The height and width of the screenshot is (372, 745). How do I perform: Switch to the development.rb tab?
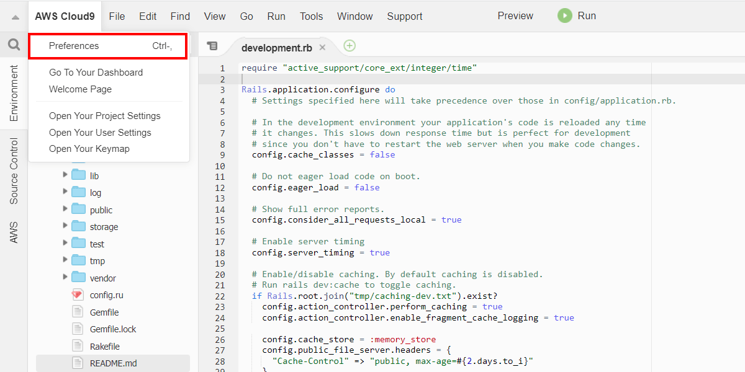[276, 48]
